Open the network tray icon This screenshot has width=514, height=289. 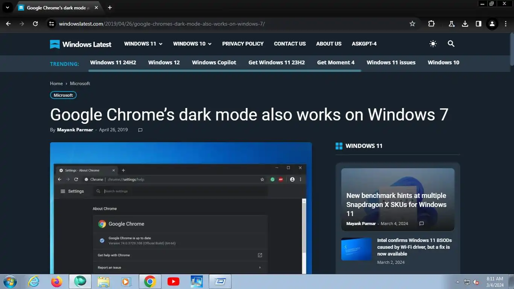click(x=467, y=282)
